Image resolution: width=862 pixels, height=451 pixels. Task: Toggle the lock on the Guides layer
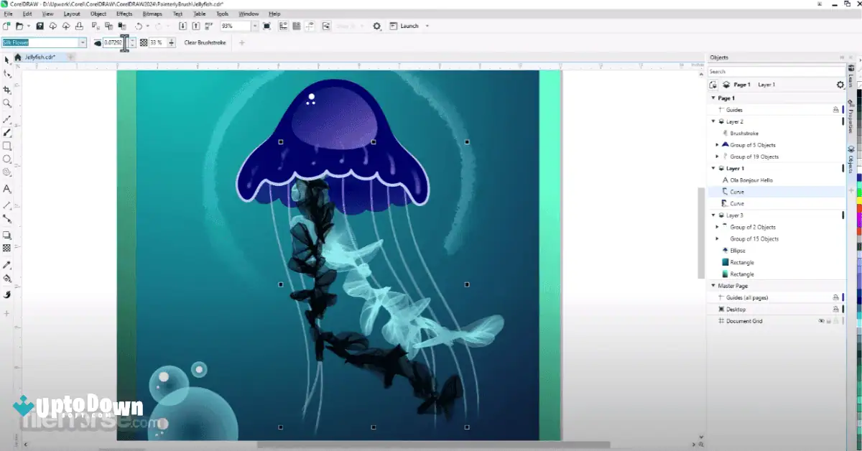pos(835,108)
